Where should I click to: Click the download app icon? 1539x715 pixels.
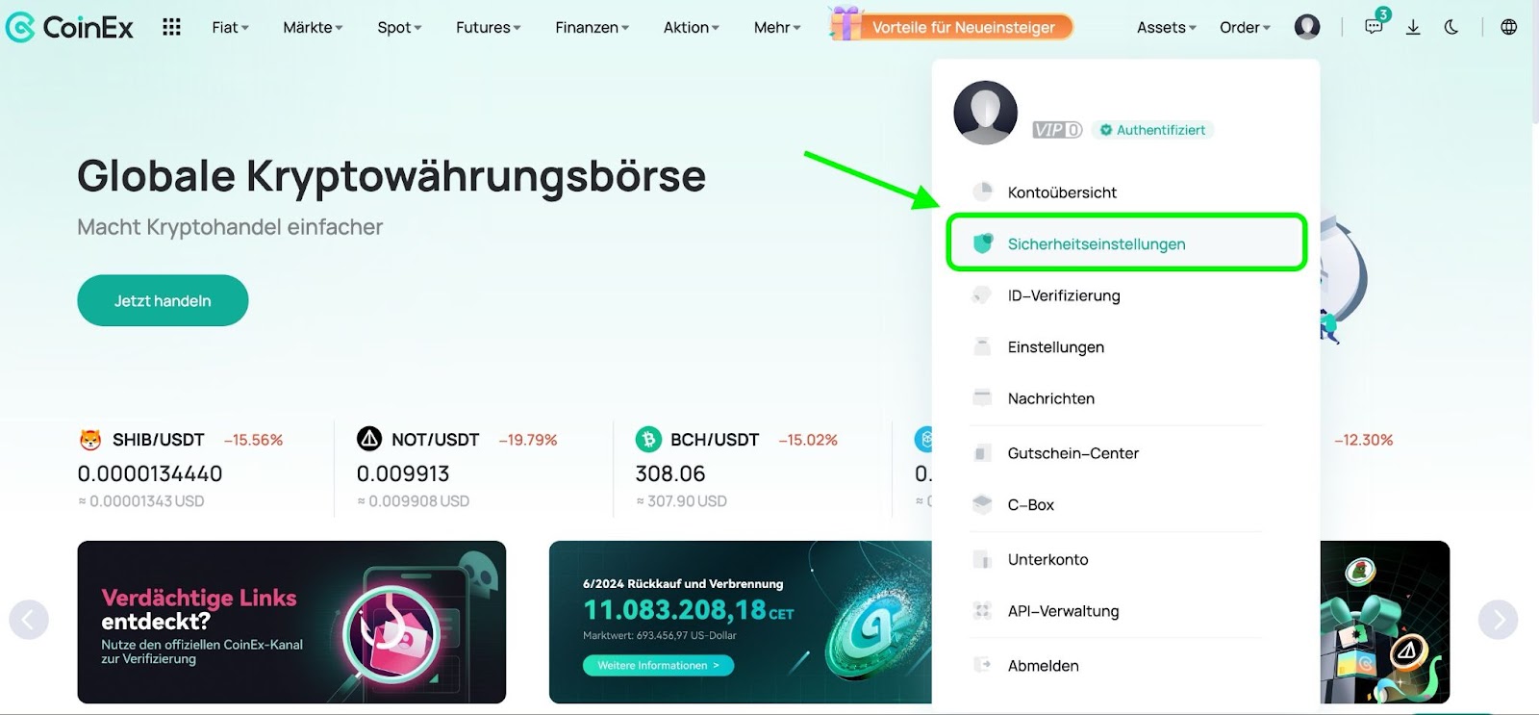(x=1413, y=27)
